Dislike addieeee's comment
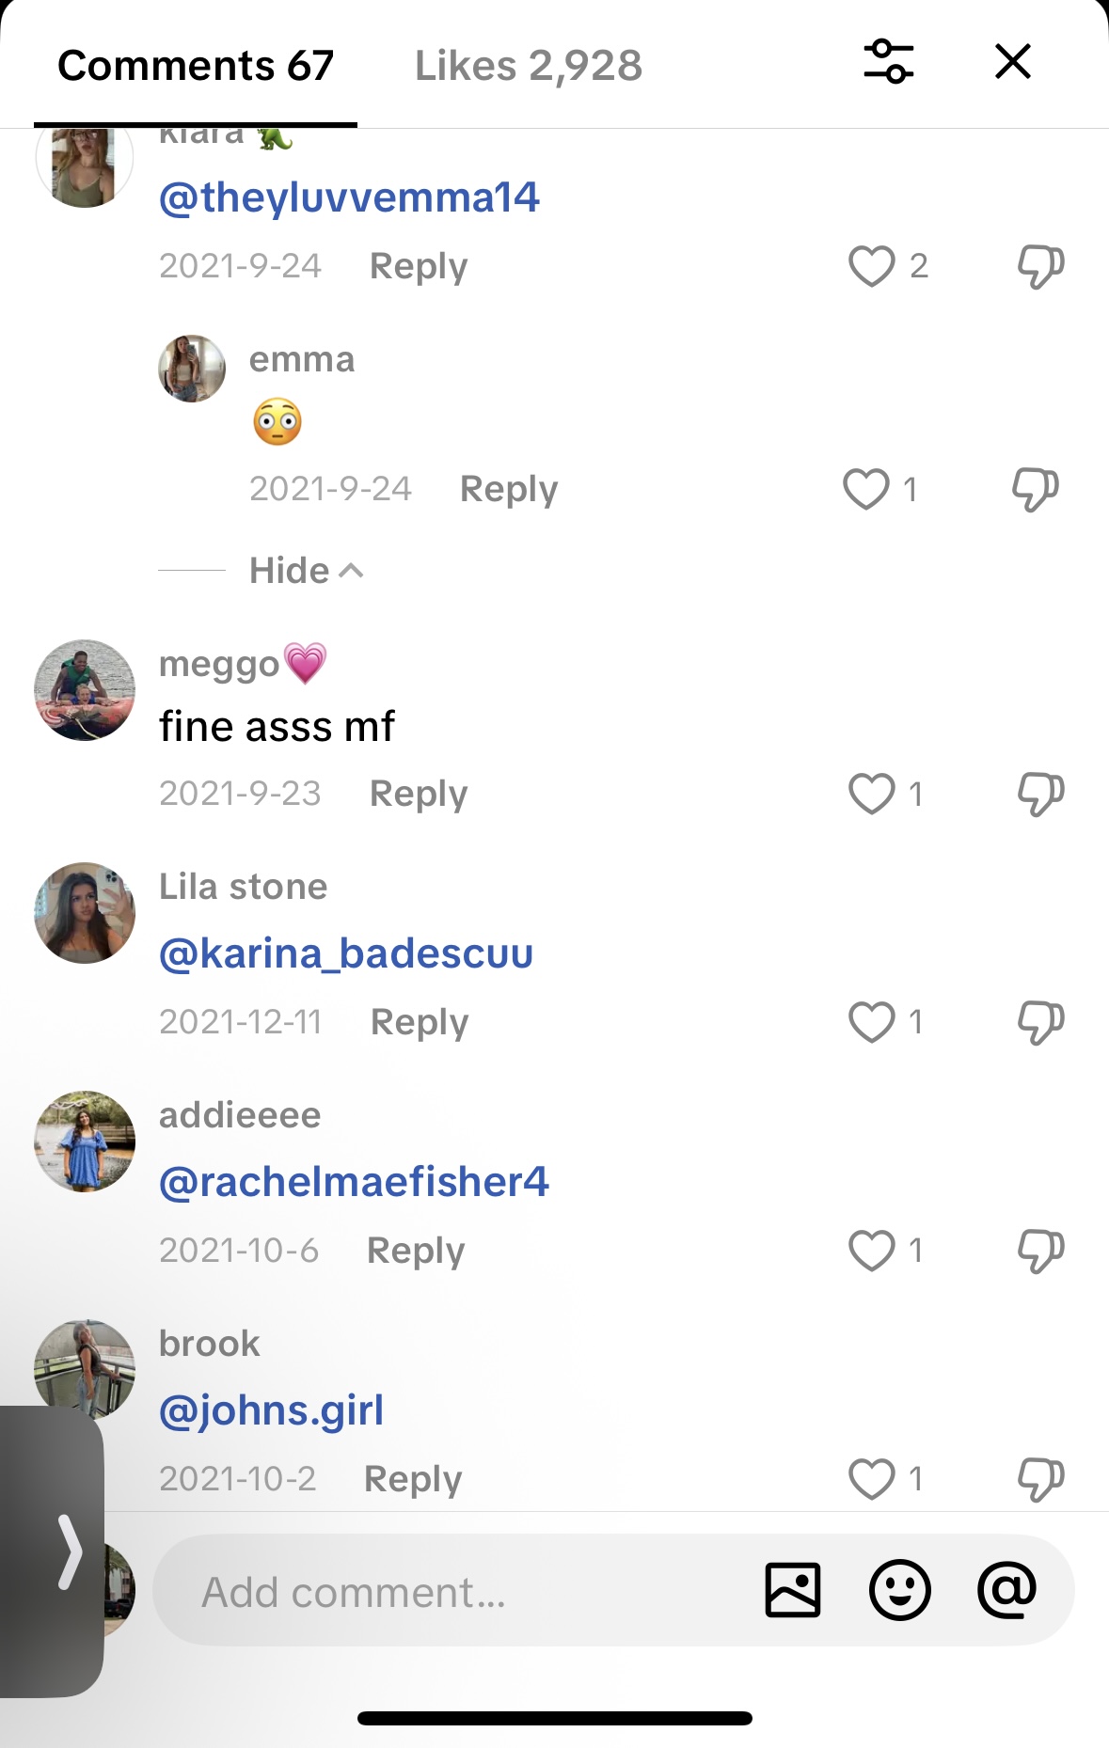Image resolution: width=1109 pixels, height=1748 pixels. point(1040,1251)
